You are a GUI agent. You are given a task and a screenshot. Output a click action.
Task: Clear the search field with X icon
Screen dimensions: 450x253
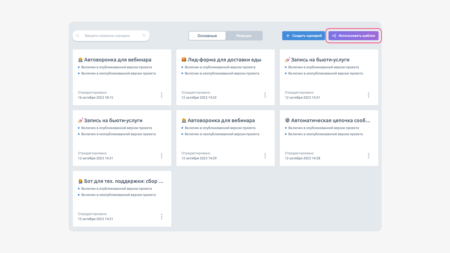click(x=144, y=35)
